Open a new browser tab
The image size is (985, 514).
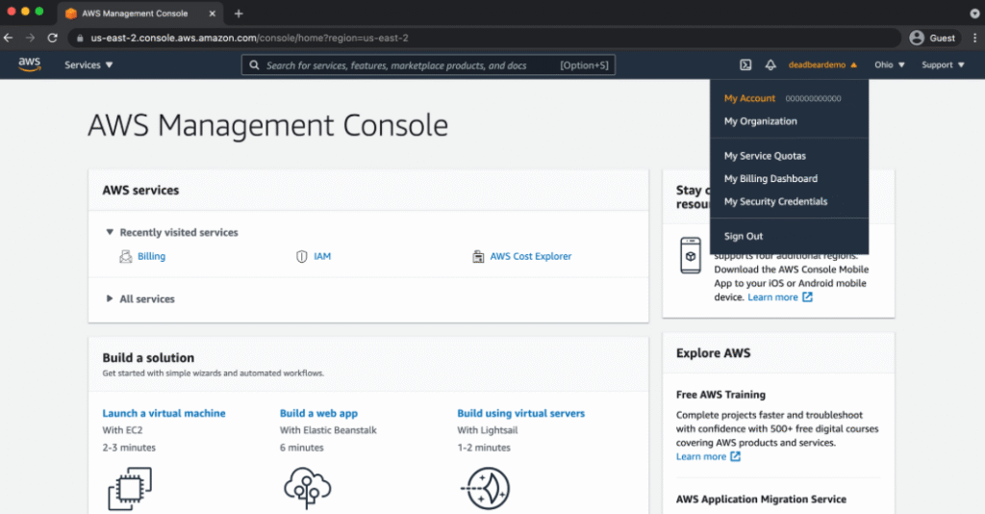pyautogui.click(x=239, y=13)
